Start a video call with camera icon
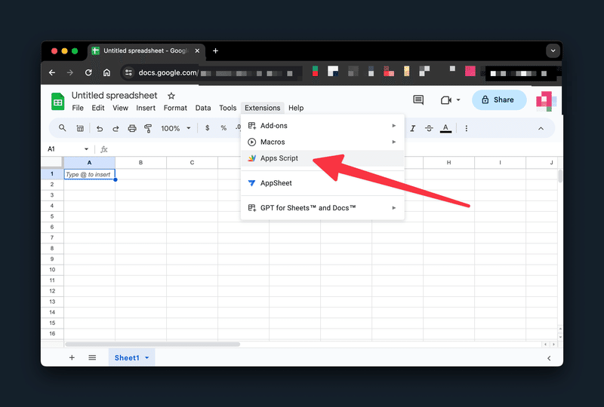 click(445, 100)
